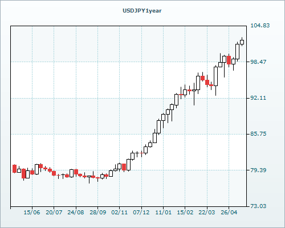Screen dimensions: 285x228
Task: Select the first red candlestick at left
Action: point(14,169)
